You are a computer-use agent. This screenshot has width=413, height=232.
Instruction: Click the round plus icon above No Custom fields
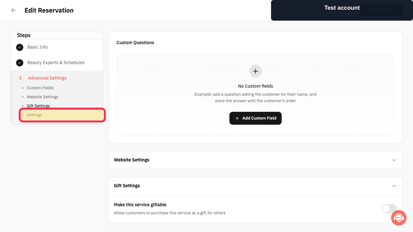tap(256, 71)
